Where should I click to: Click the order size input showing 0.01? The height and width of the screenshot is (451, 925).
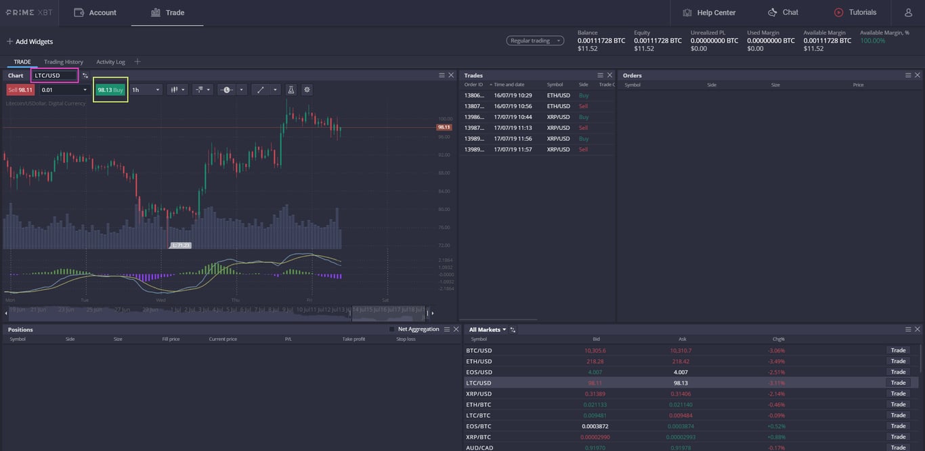click(x=58, y=89)
